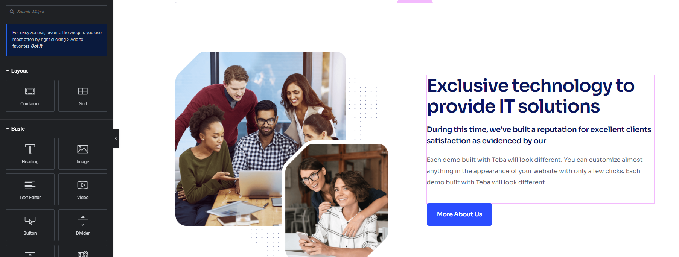Select the Container layout widget
Screen dimensions: 679x257
(30, 96)
